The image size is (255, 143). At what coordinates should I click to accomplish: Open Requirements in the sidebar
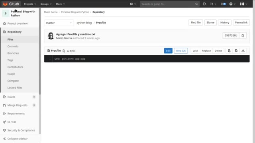[x=16, y=114]
